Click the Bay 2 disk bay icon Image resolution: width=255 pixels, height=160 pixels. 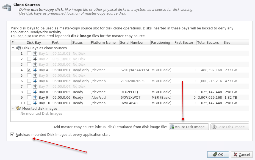point(35,59)
